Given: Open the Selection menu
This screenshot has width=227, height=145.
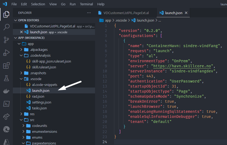Looking at the screenshot, I should (38, 4).
